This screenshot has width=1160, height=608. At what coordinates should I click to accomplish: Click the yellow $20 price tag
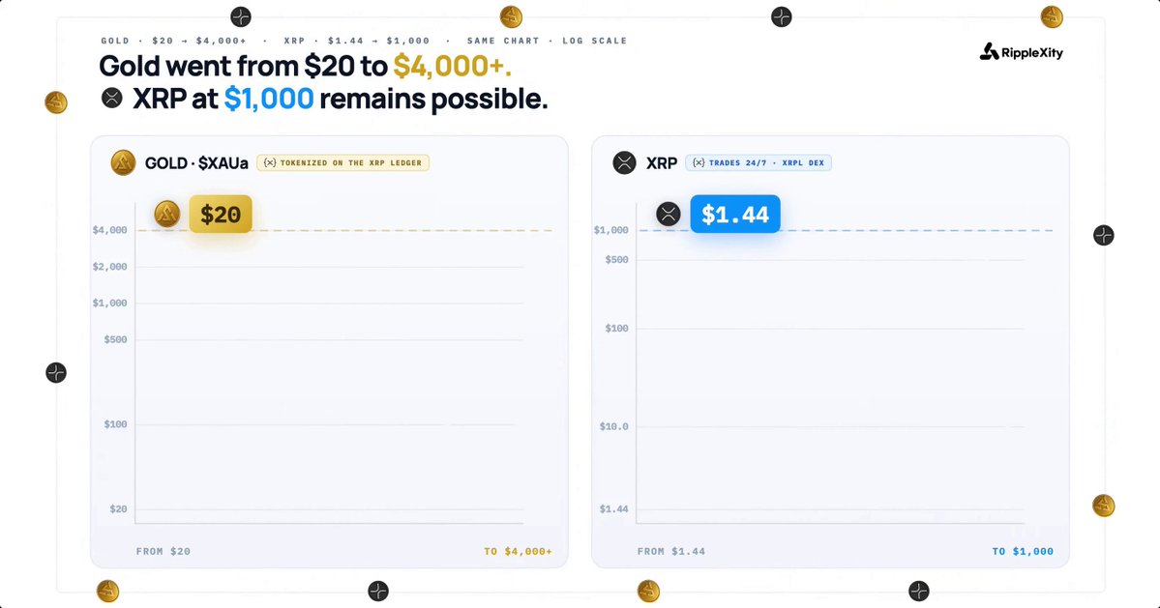(221, 215)
